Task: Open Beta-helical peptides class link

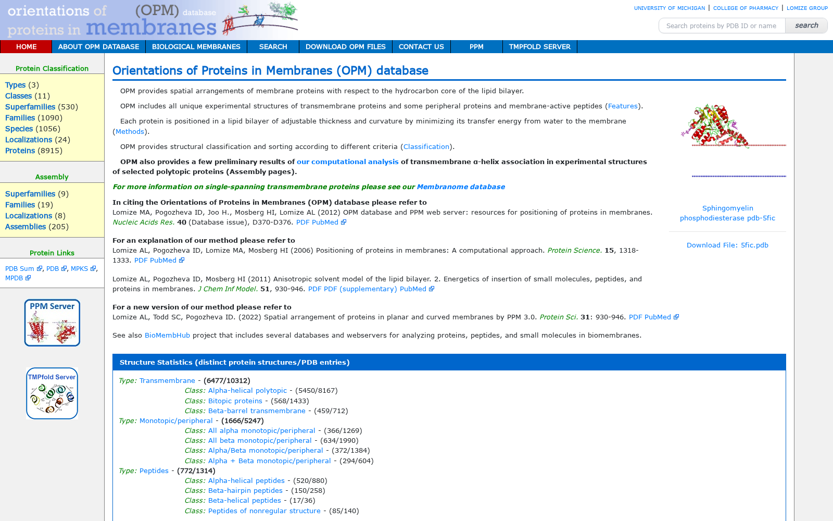Action: (245, 501)
